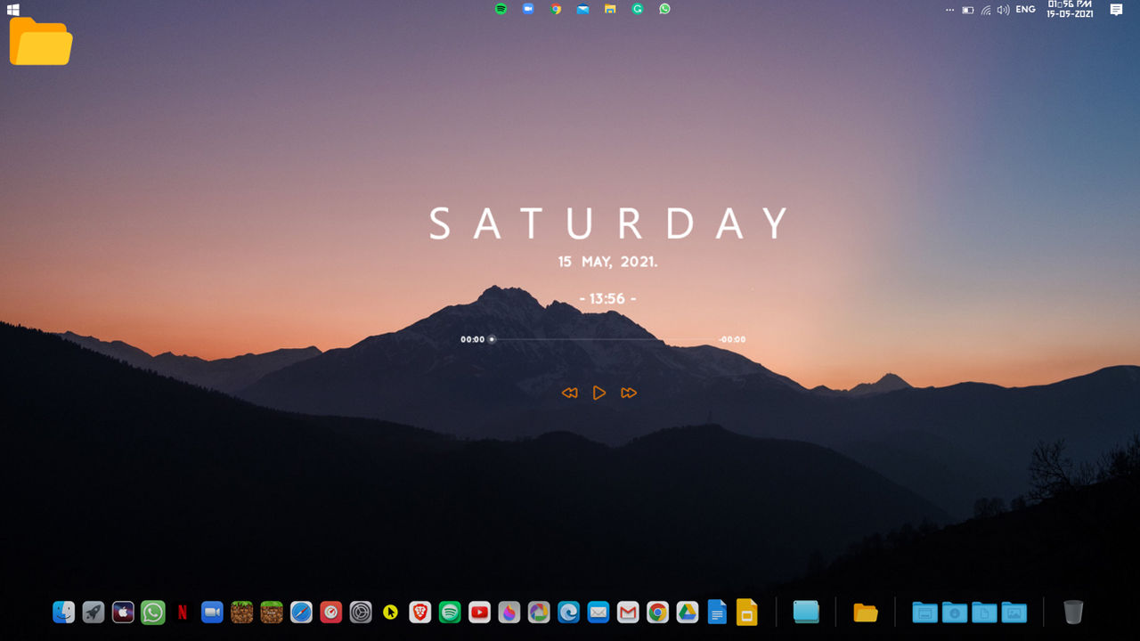Image resolution: width=1140 pixels, height=641 pixels.
Task: Open the system clock and date
Action: pos(1070,9)
